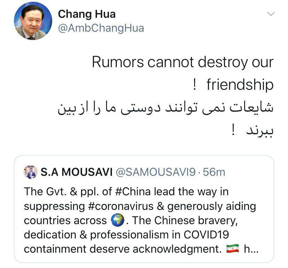
Task: Open the truncated link ending h…
Action: click(251, 249)
